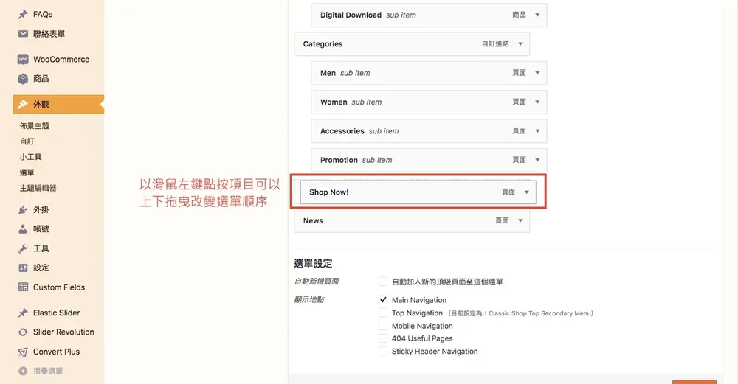This screenshot has width=738, height=384.
Task: Check the 404 Useful Pages location
Action: 383,338
